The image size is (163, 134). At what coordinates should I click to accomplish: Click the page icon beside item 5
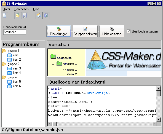tap(9, 82)
